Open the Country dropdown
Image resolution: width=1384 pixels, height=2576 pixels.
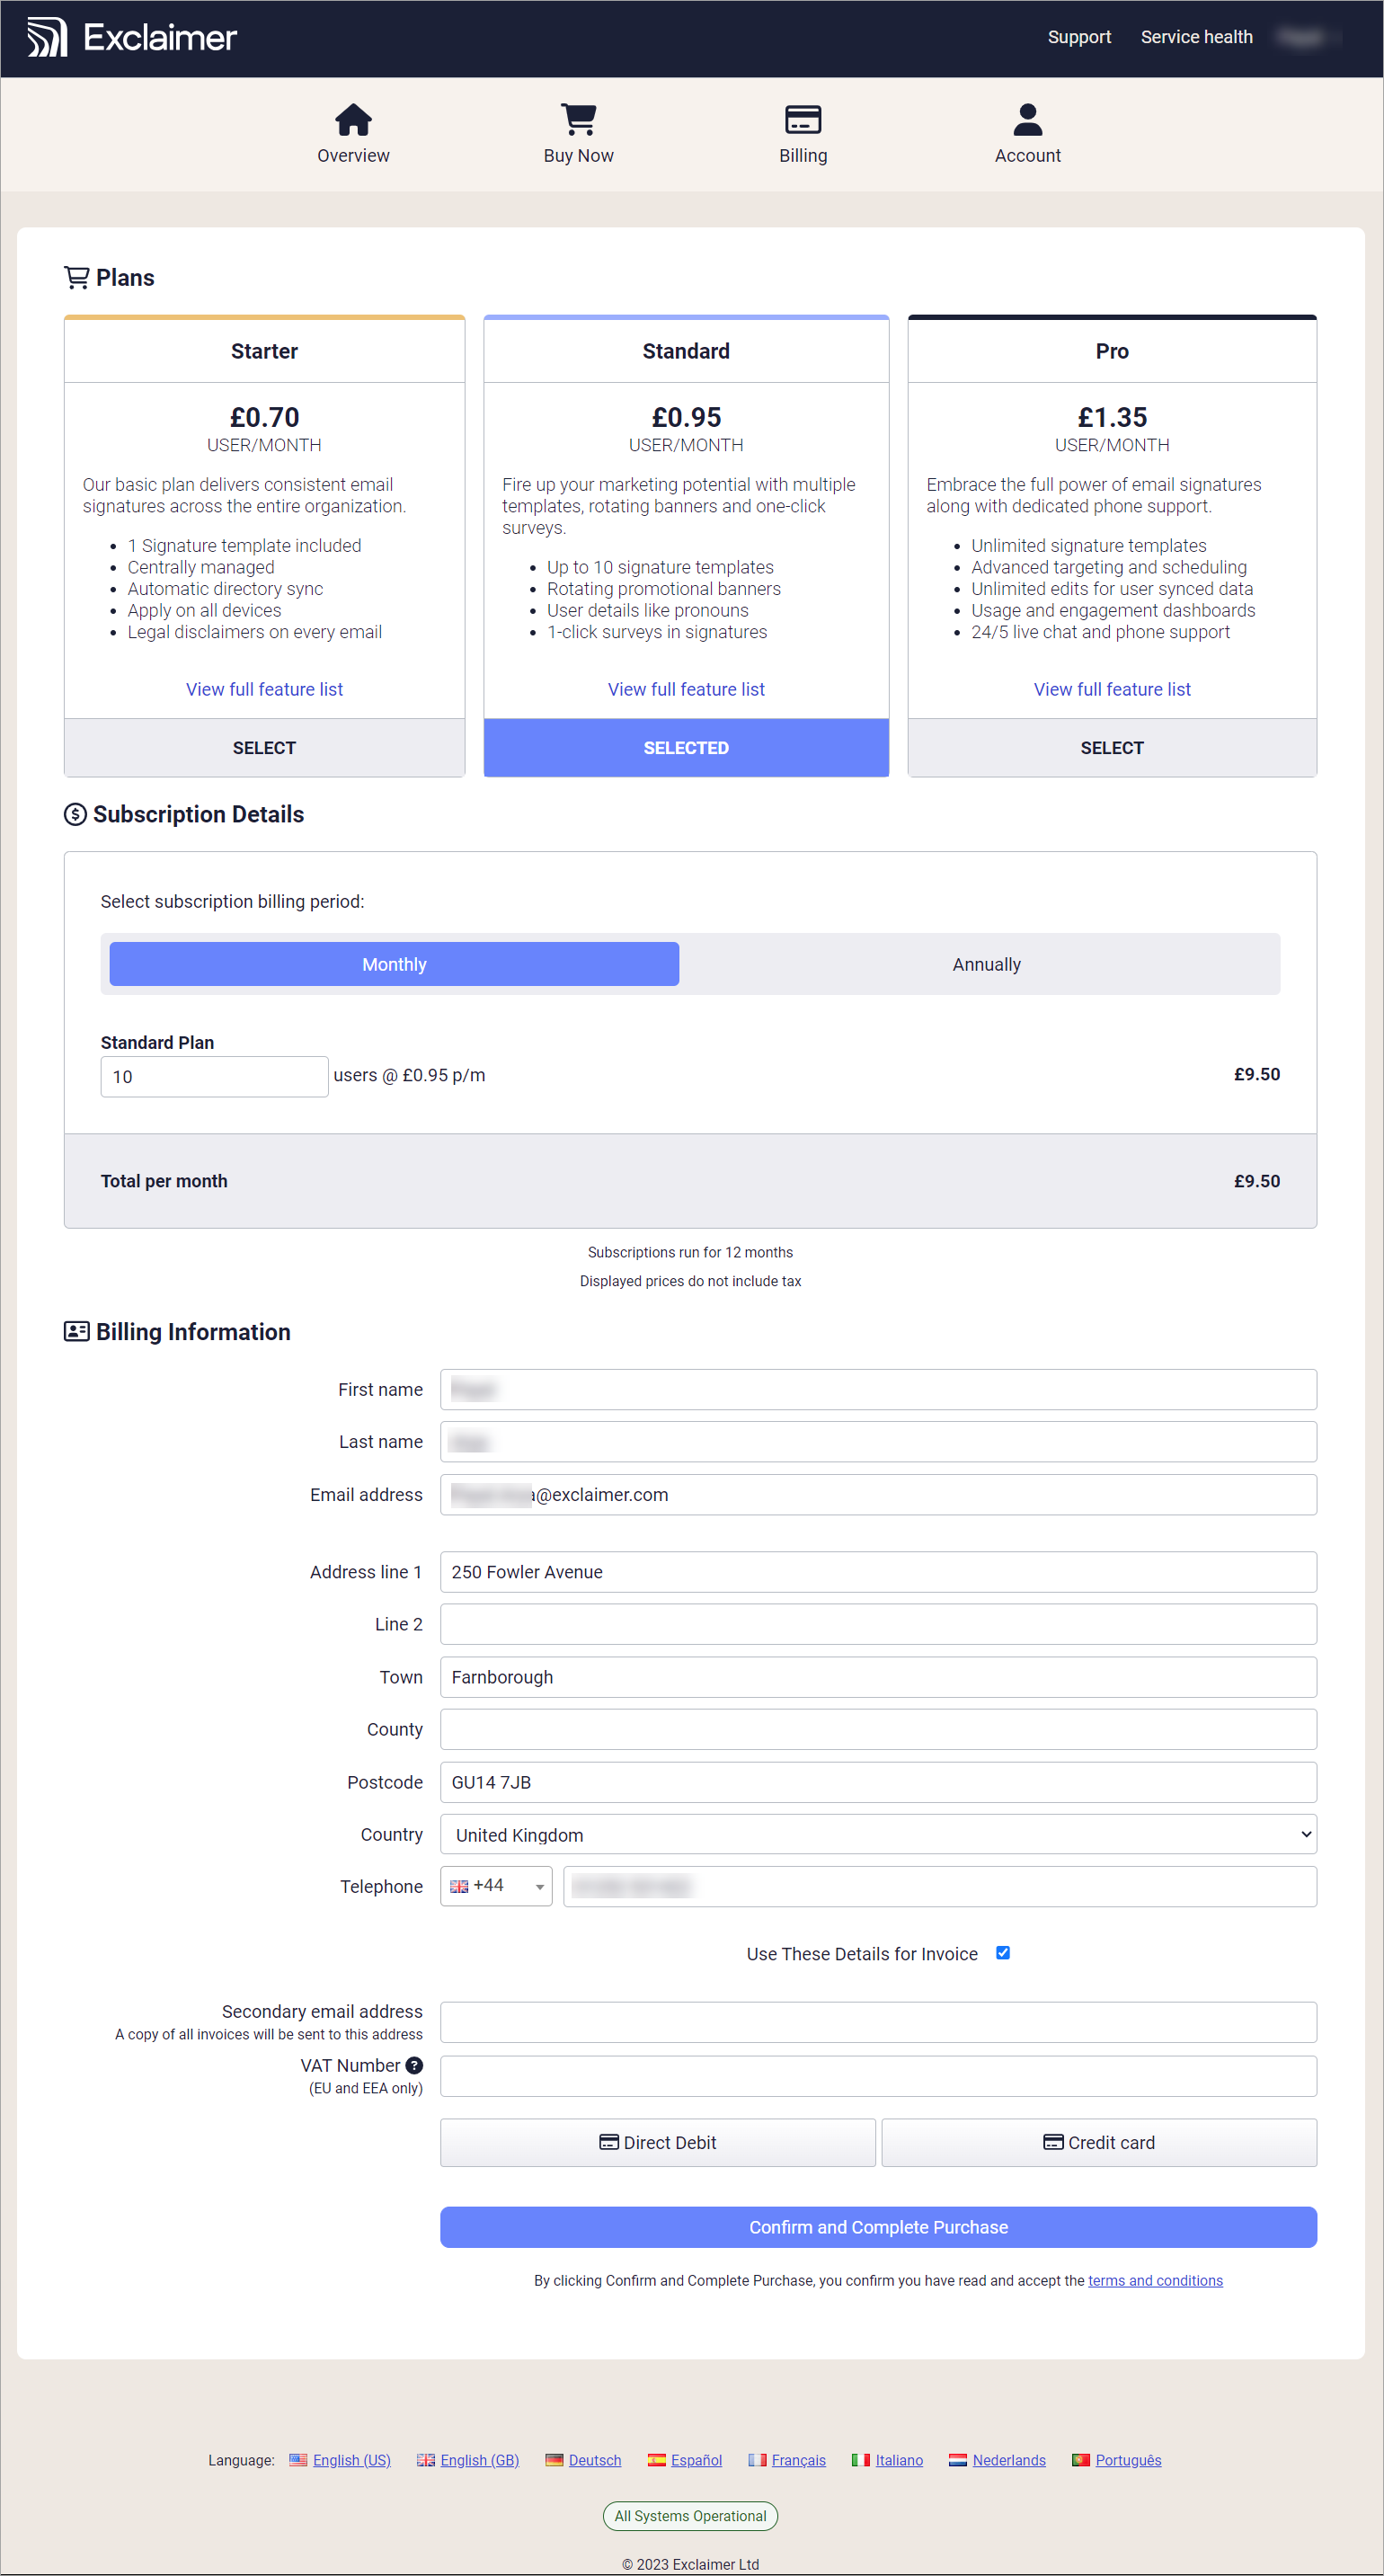pos(877,1834)
